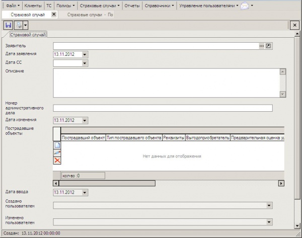Image resolution: width=302 pixels, height=238 pixels.
Task: Click the red X delete row icon
Action: [x=57, y=161]
